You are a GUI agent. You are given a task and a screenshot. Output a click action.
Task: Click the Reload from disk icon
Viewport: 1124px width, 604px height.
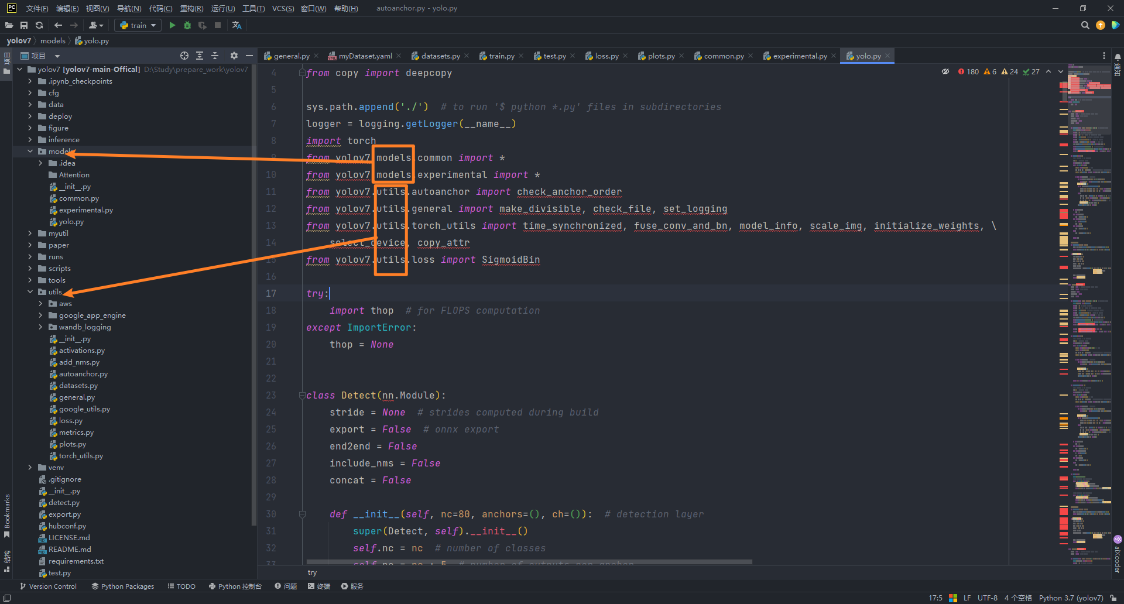coord(39,25)
